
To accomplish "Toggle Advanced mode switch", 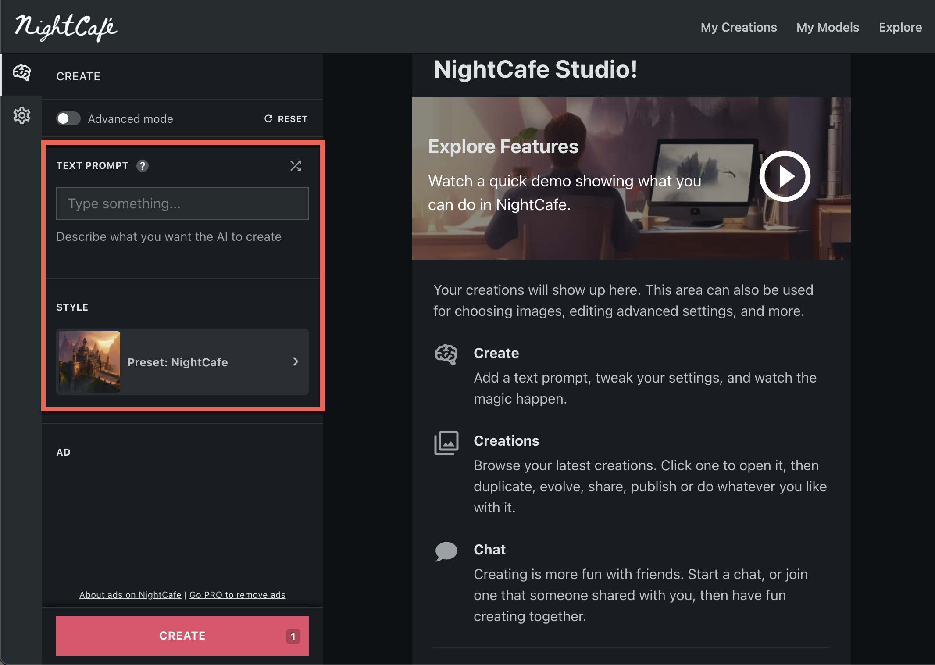I will click(68, 119).
